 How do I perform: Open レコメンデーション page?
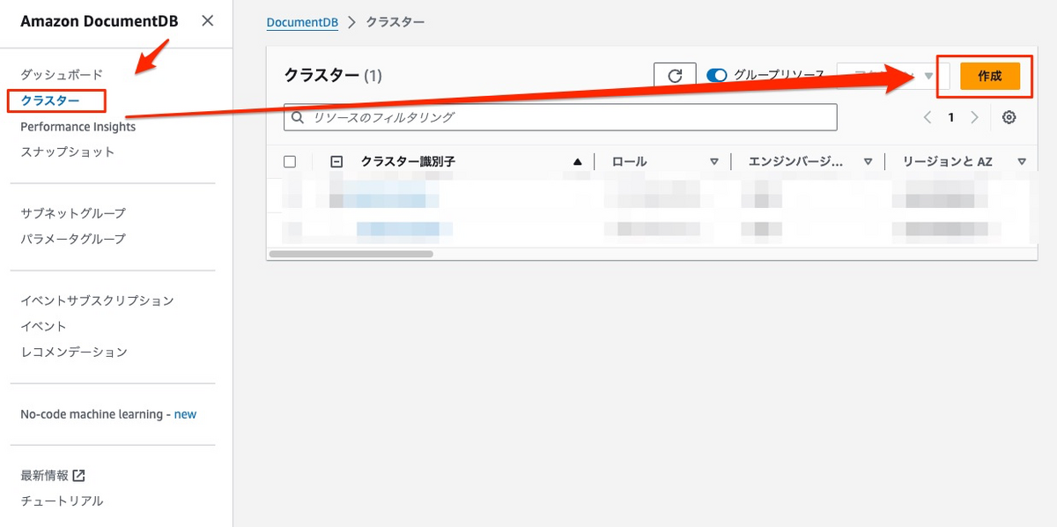[74, 352]
